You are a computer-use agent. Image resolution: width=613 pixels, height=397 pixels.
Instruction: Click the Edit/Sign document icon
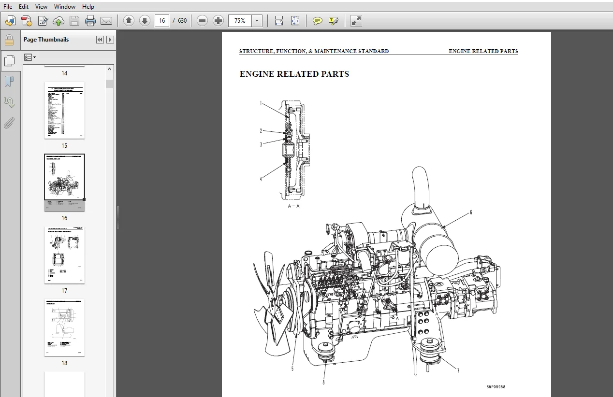point(43,21)
